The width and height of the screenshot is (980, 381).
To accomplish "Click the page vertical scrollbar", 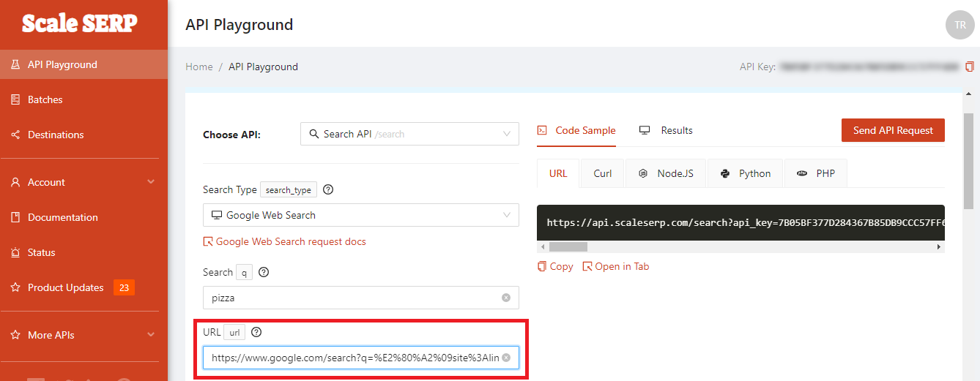I will click(968, 161).
